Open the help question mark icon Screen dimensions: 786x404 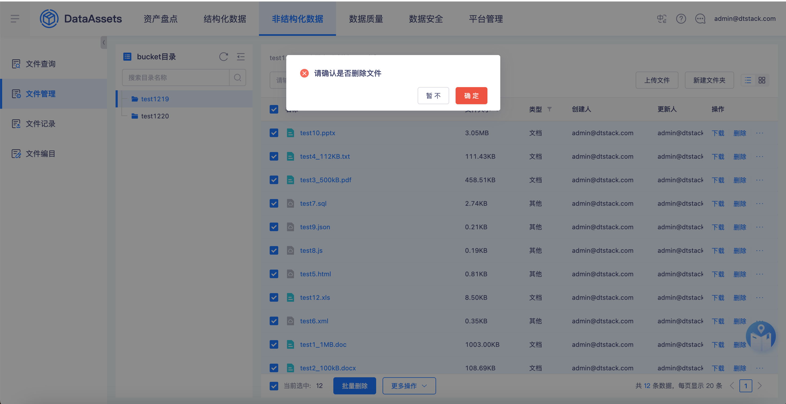point(681,19)
